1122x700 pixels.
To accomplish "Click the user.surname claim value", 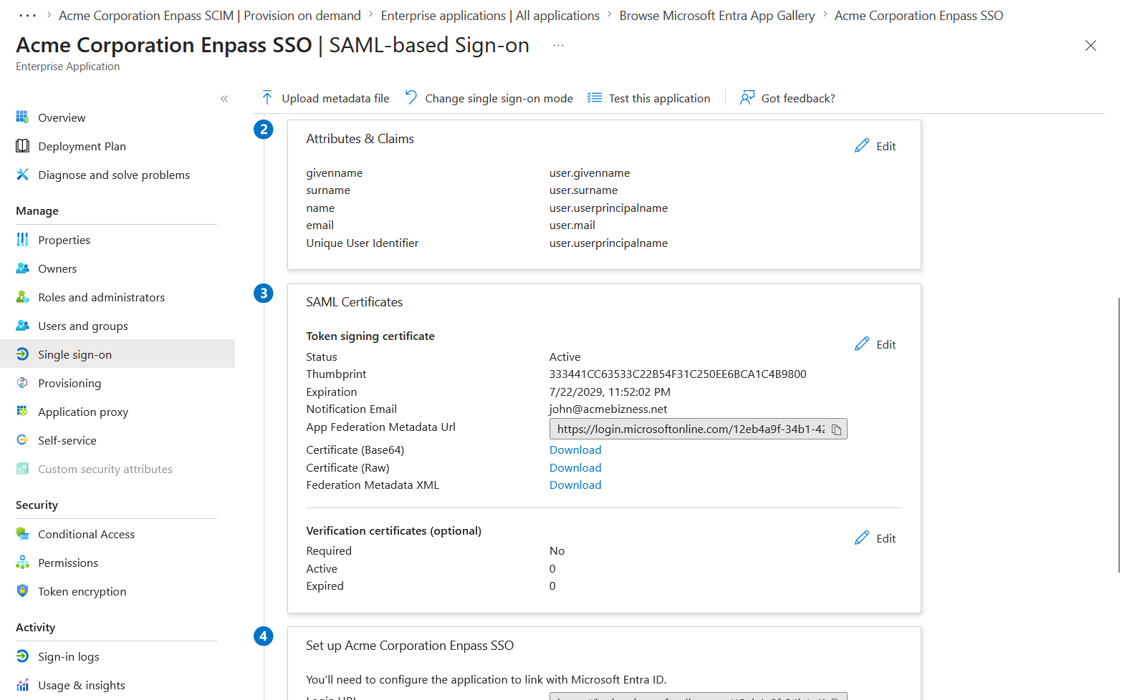I will tap(583, 190).
